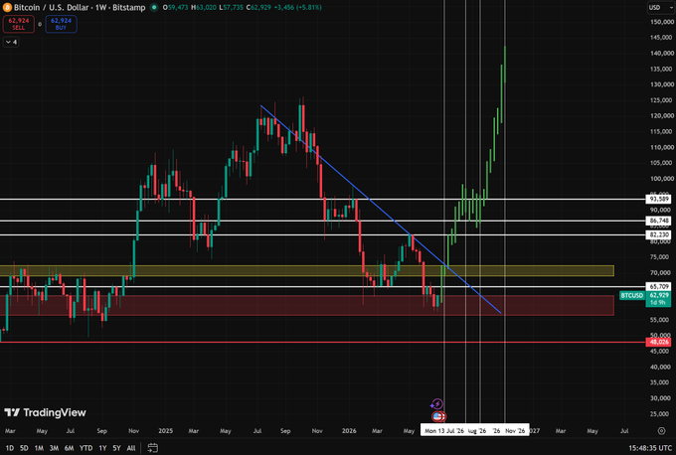This screenshot has width=676, height=455.
Task: Click the Nov '26 date label
Action: click(515, 430)
